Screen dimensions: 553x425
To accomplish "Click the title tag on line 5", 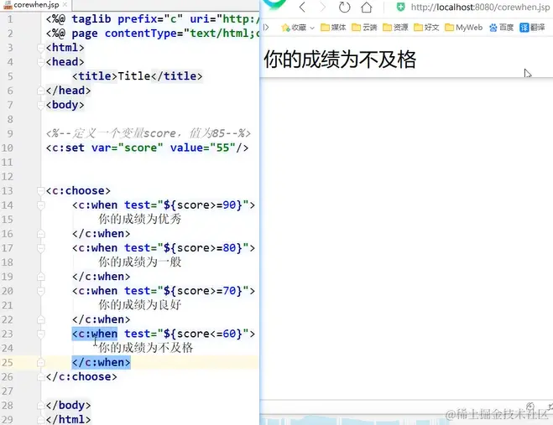I will (137, 76).
